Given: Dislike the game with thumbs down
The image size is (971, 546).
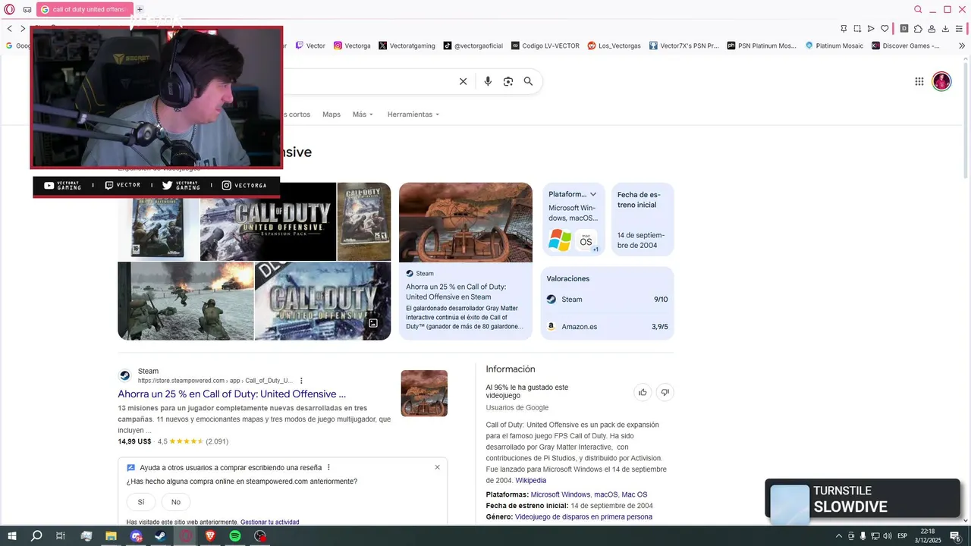Looking at the screenshot, I should tap(665, 392).
